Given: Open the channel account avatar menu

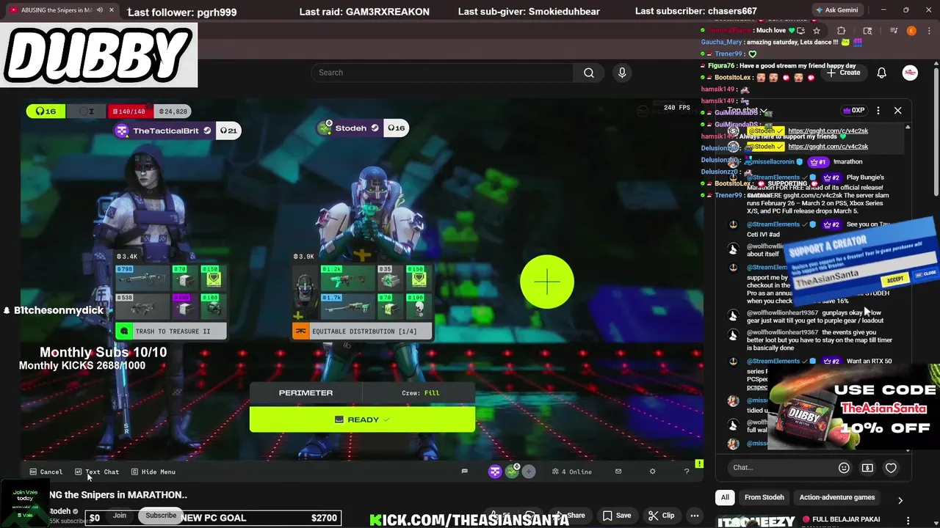Looking at the screenshot, I should [910, 73].
